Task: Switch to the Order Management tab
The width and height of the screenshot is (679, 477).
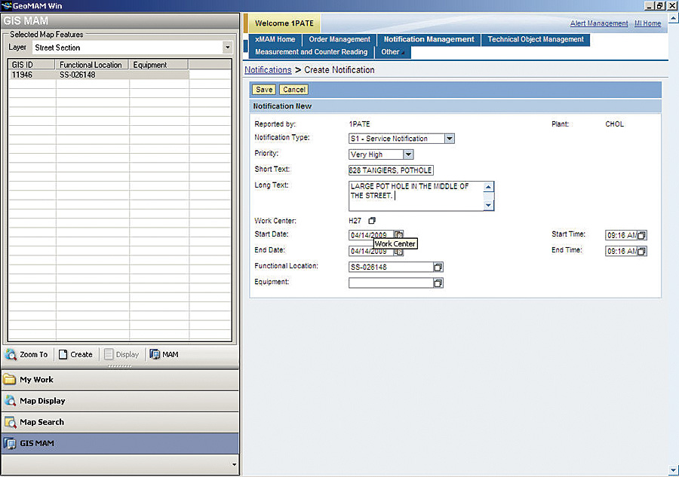Action: pos(339,39)
